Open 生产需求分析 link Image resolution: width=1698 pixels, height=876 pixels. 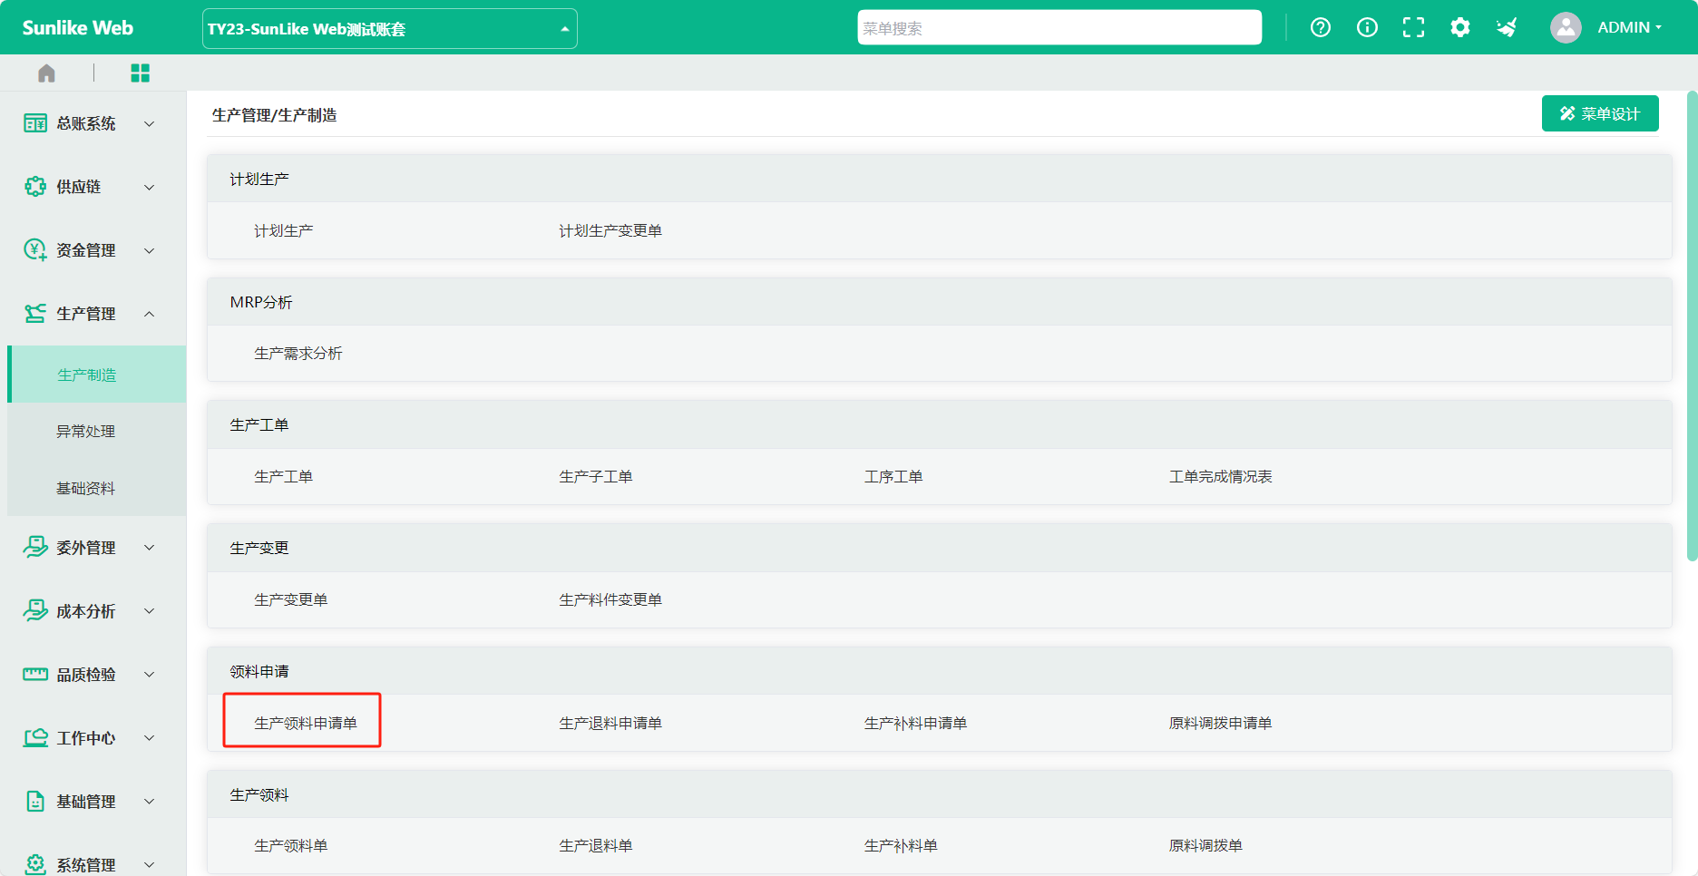click(x=298, y=353)
